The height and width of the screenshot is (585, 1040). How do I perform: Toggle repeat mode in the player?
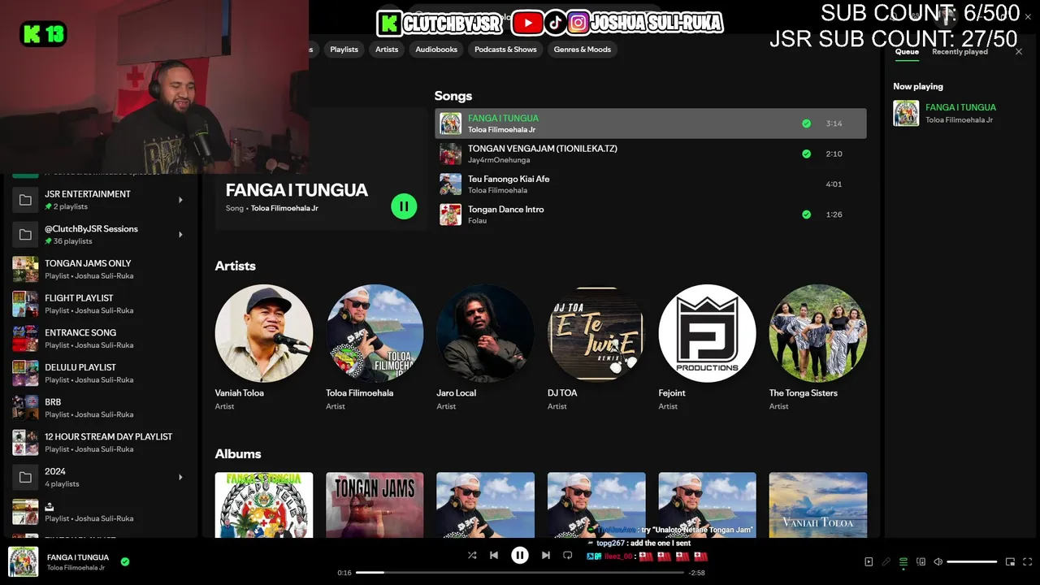[x=567, y=555]
